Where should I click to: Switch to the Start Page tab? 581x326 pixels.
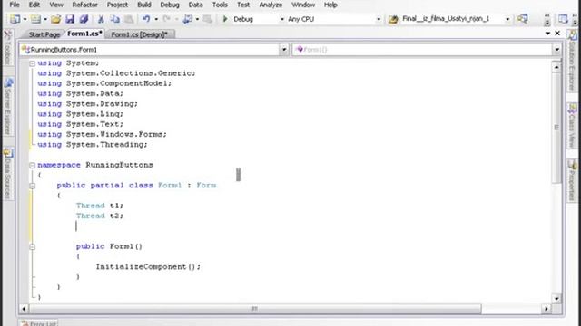coord(44,34)
